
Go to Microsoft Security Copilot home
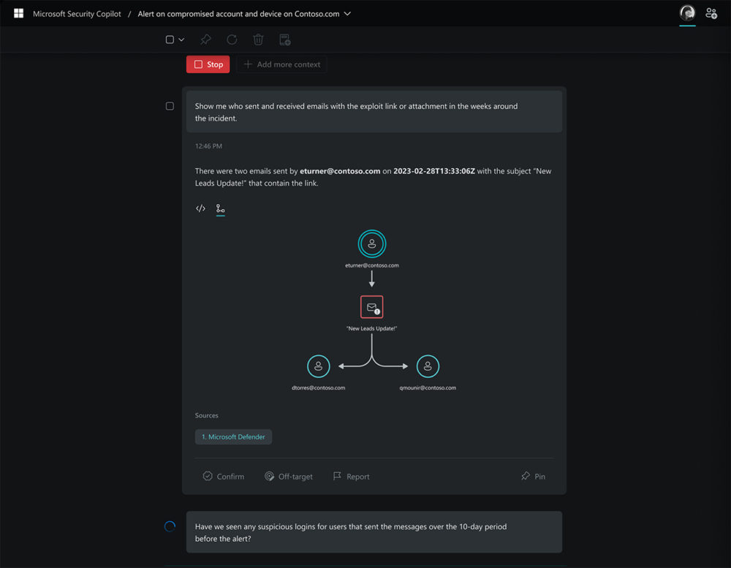pyautogui.click(x=77, y=14)
